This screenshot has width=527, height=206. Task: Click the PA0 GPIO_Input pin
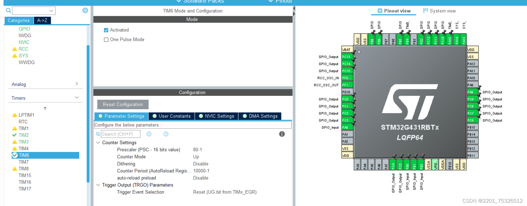(x=347, y=127)
